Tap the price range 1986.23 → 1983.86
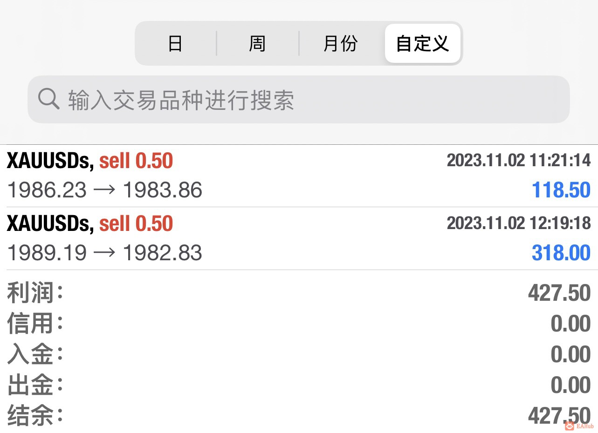This screenshot has height=433, width=598. pyautogui.click(x=105, y=190)
